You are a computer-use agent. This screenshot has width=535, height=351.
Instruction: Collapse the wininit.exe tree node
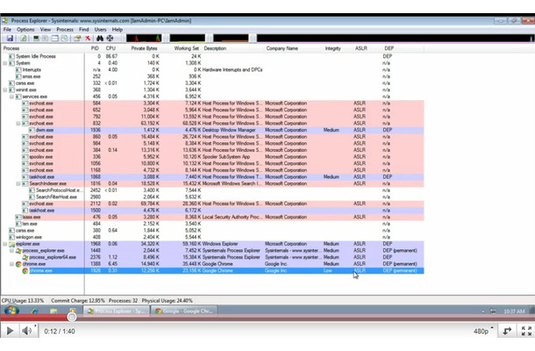click(5, 90)
